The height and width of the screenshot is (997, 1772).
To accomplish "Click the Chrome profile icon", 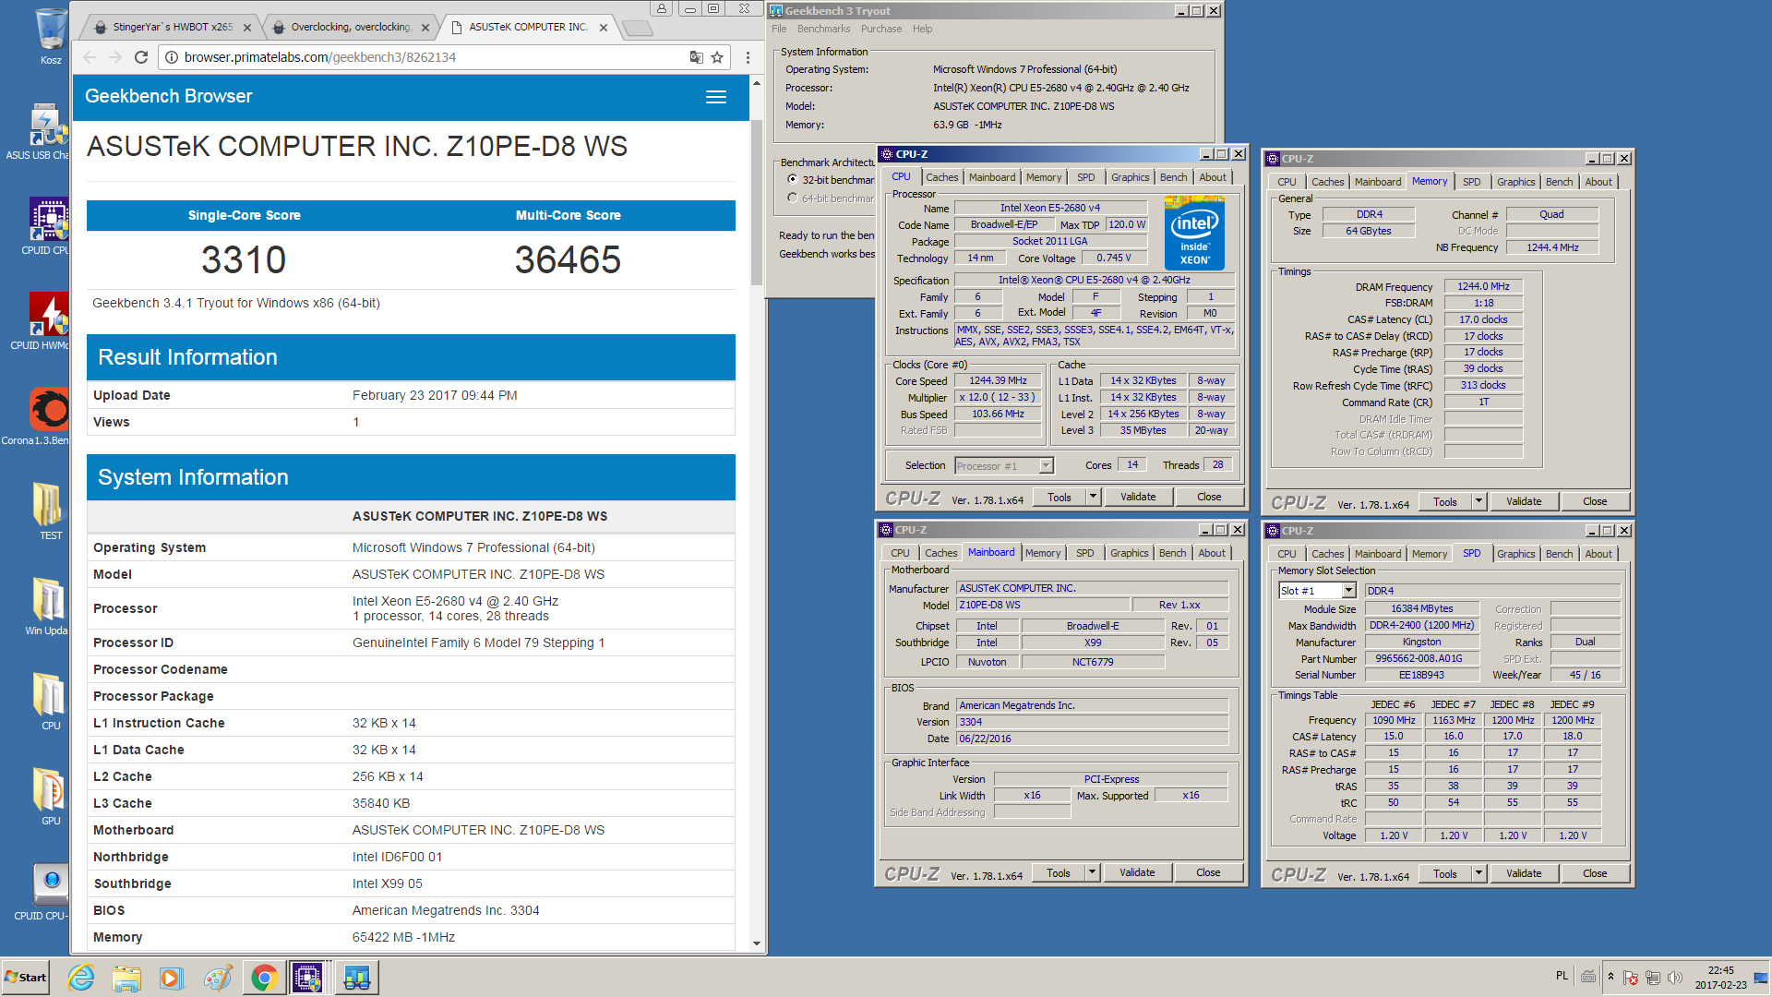I will 662,8.
